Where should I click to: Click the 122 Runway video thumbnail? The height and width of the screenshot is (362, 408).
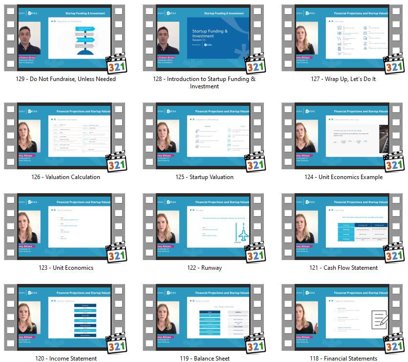tap(203, 226)
